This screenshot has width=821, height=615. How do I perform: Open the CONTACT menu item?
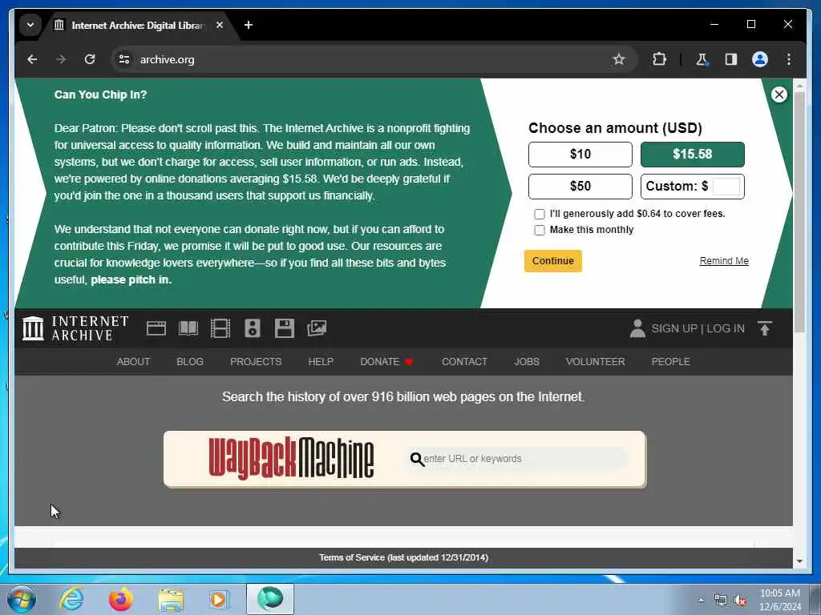464,362
